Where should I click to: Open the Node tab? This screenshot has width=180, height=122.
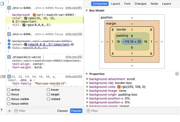pos(154,4)
